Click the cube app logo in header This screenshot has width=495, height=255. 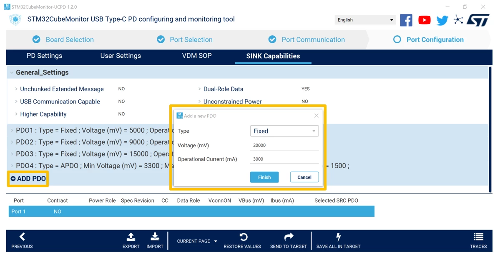tap(15, 19)
